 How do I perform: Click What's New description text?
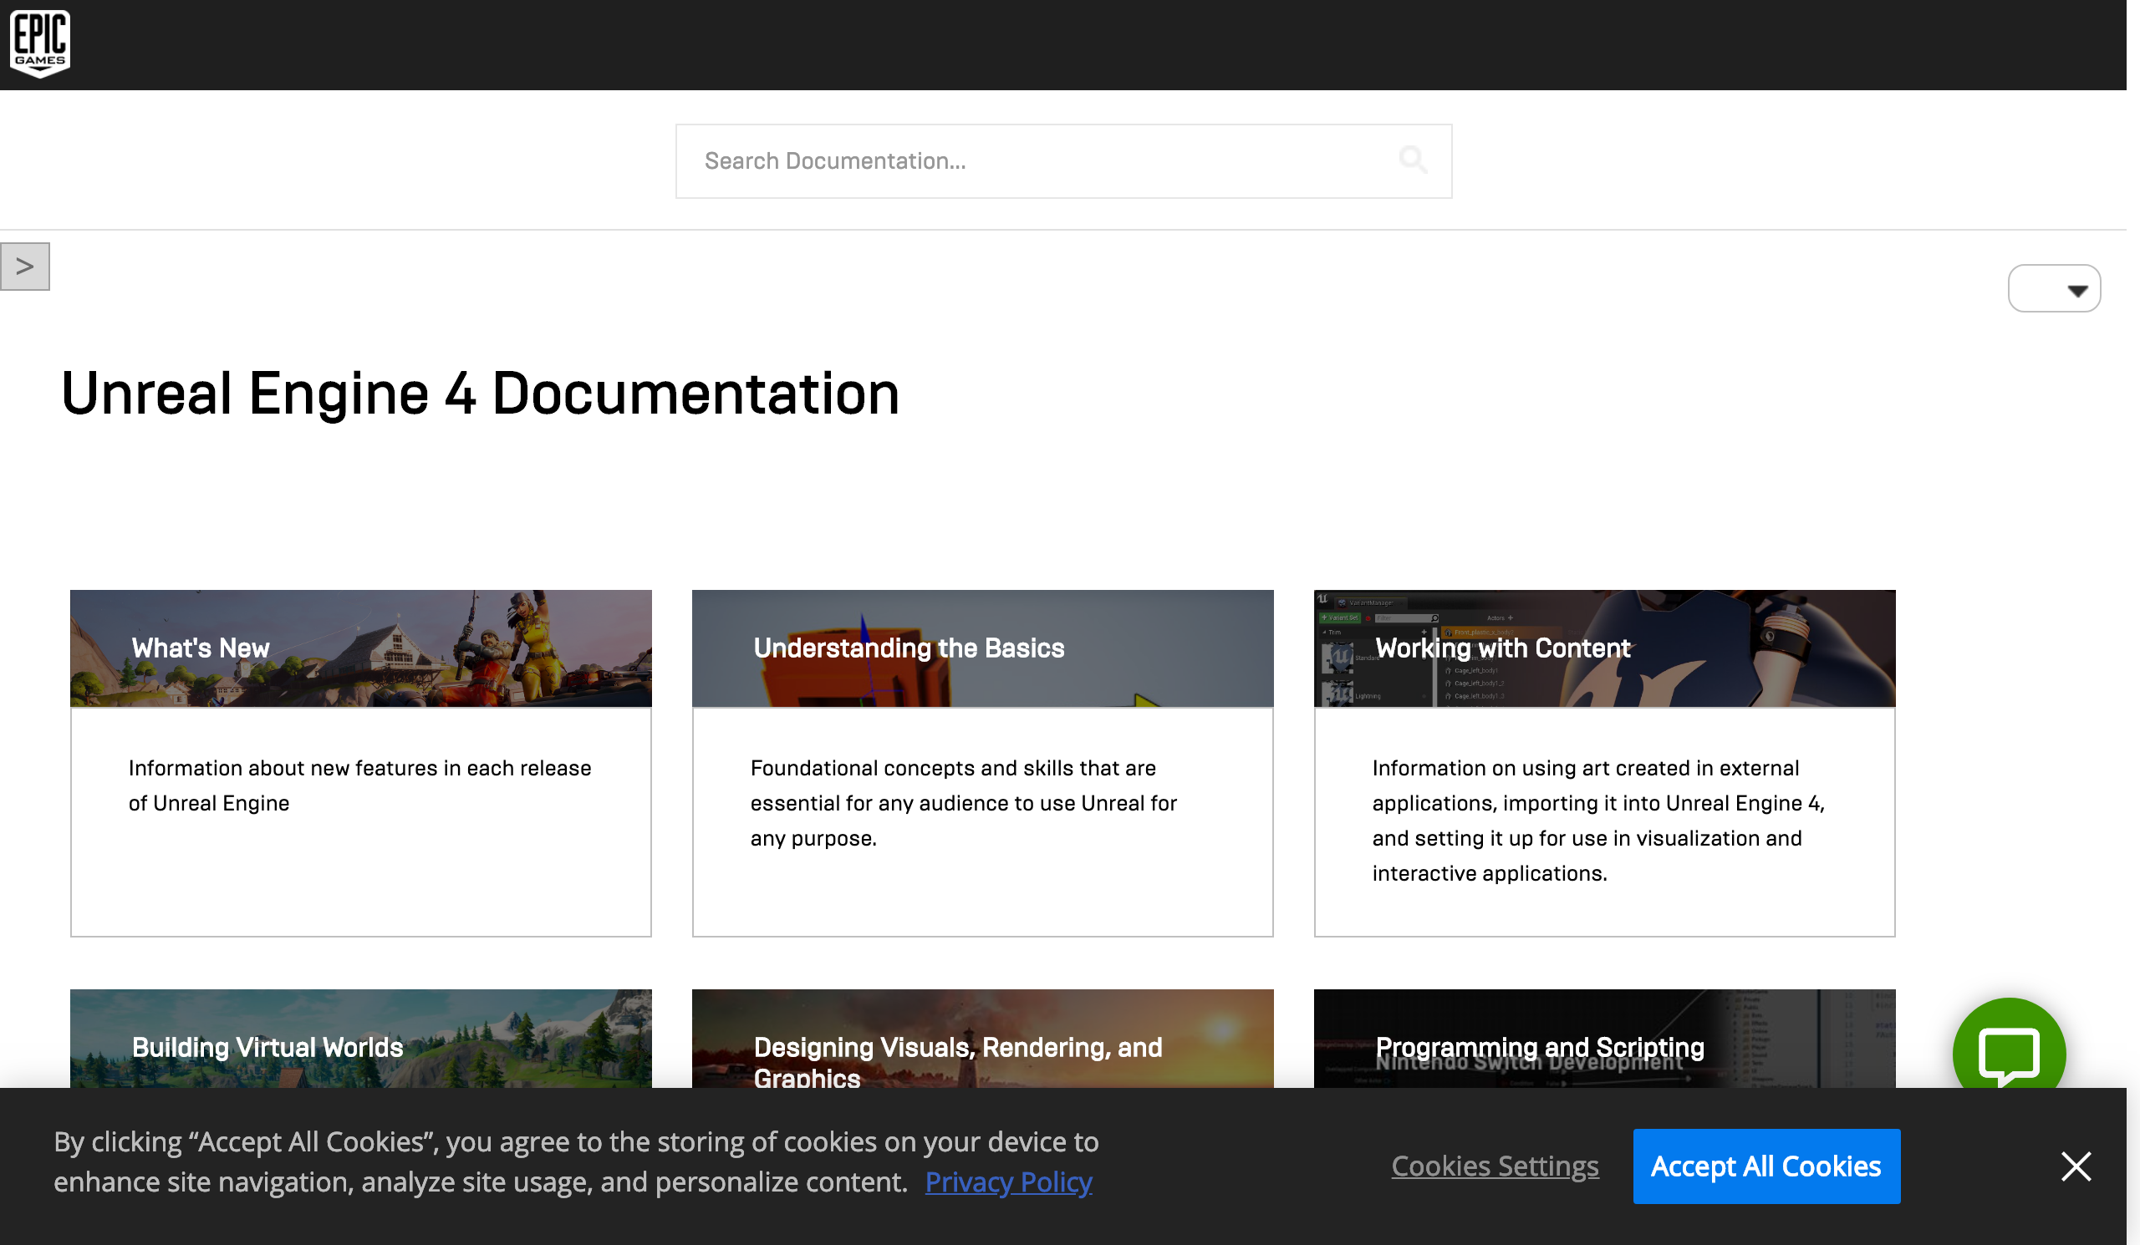click(360, 785)
